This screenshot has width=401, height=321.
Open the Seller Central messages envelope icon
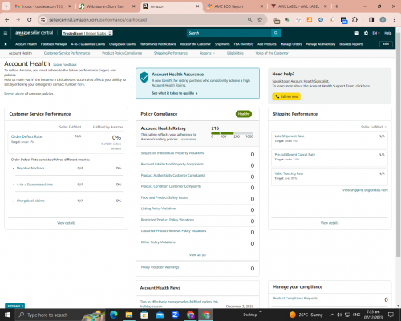coord(357,33)
